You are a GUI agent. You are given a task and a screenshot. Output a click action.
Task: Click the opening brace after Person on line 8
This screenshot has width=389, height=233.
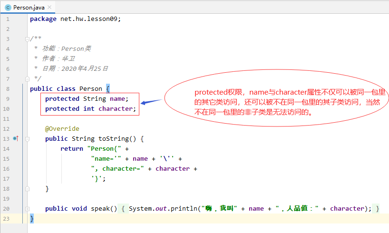pos(108,88)
